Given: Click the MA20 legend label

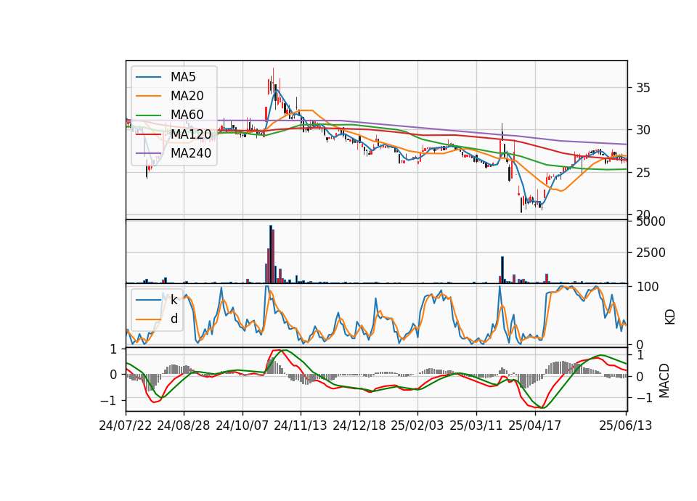Looking at the screenshot, I should pyautogui.click(x=187, y=96).
